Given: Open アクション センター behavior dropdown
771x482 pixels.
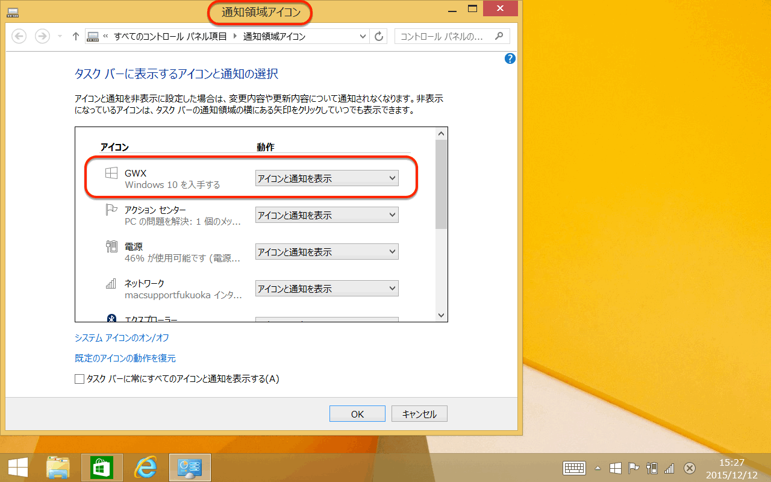Looking at the screenshot, I should (x=326, y=215).
